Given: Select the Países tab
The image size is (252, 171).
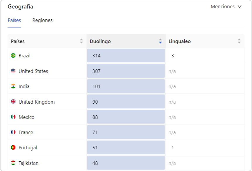Looking at the screenshot, I should point(14,20).
